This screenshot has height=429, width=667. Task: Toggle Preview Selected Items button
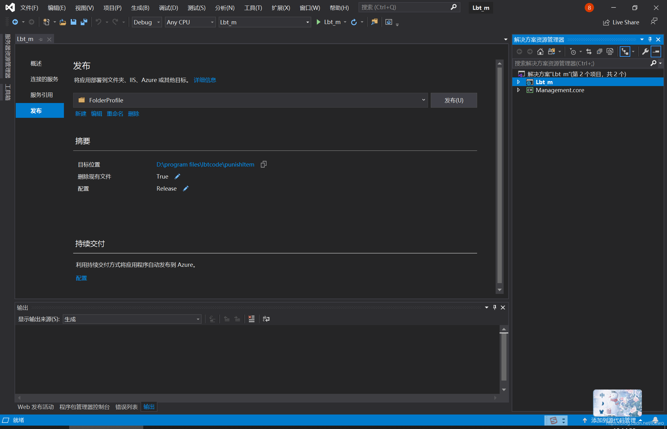(x=656, y=52)
